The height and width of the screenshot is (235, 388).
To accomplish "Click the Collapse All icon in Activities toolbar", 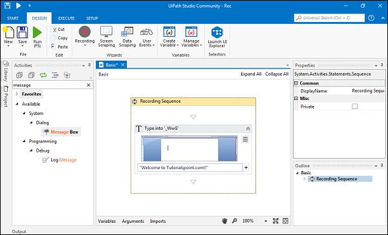I will pyautogui.click(x=31, y=75).
